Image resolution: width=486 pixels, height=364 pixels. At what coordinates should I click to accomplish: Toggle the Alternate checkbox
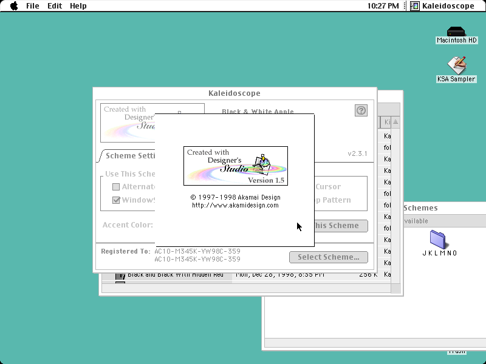point(116,187)
